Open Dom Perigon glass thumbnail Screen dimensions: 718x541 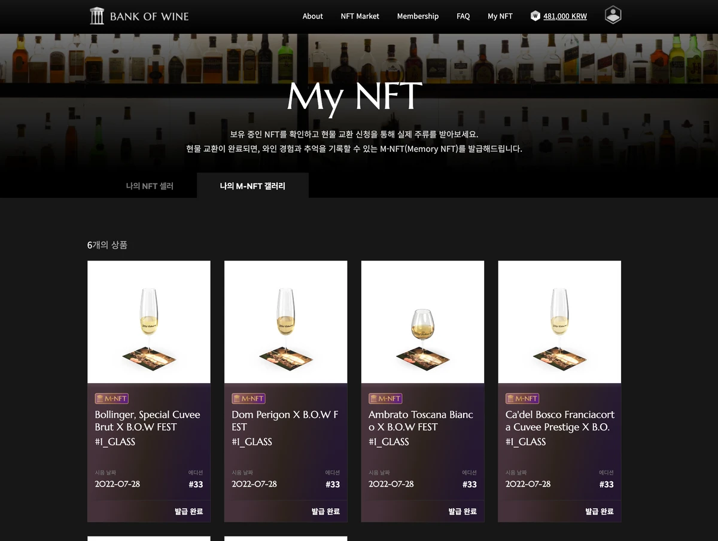[x=286, y=322]
